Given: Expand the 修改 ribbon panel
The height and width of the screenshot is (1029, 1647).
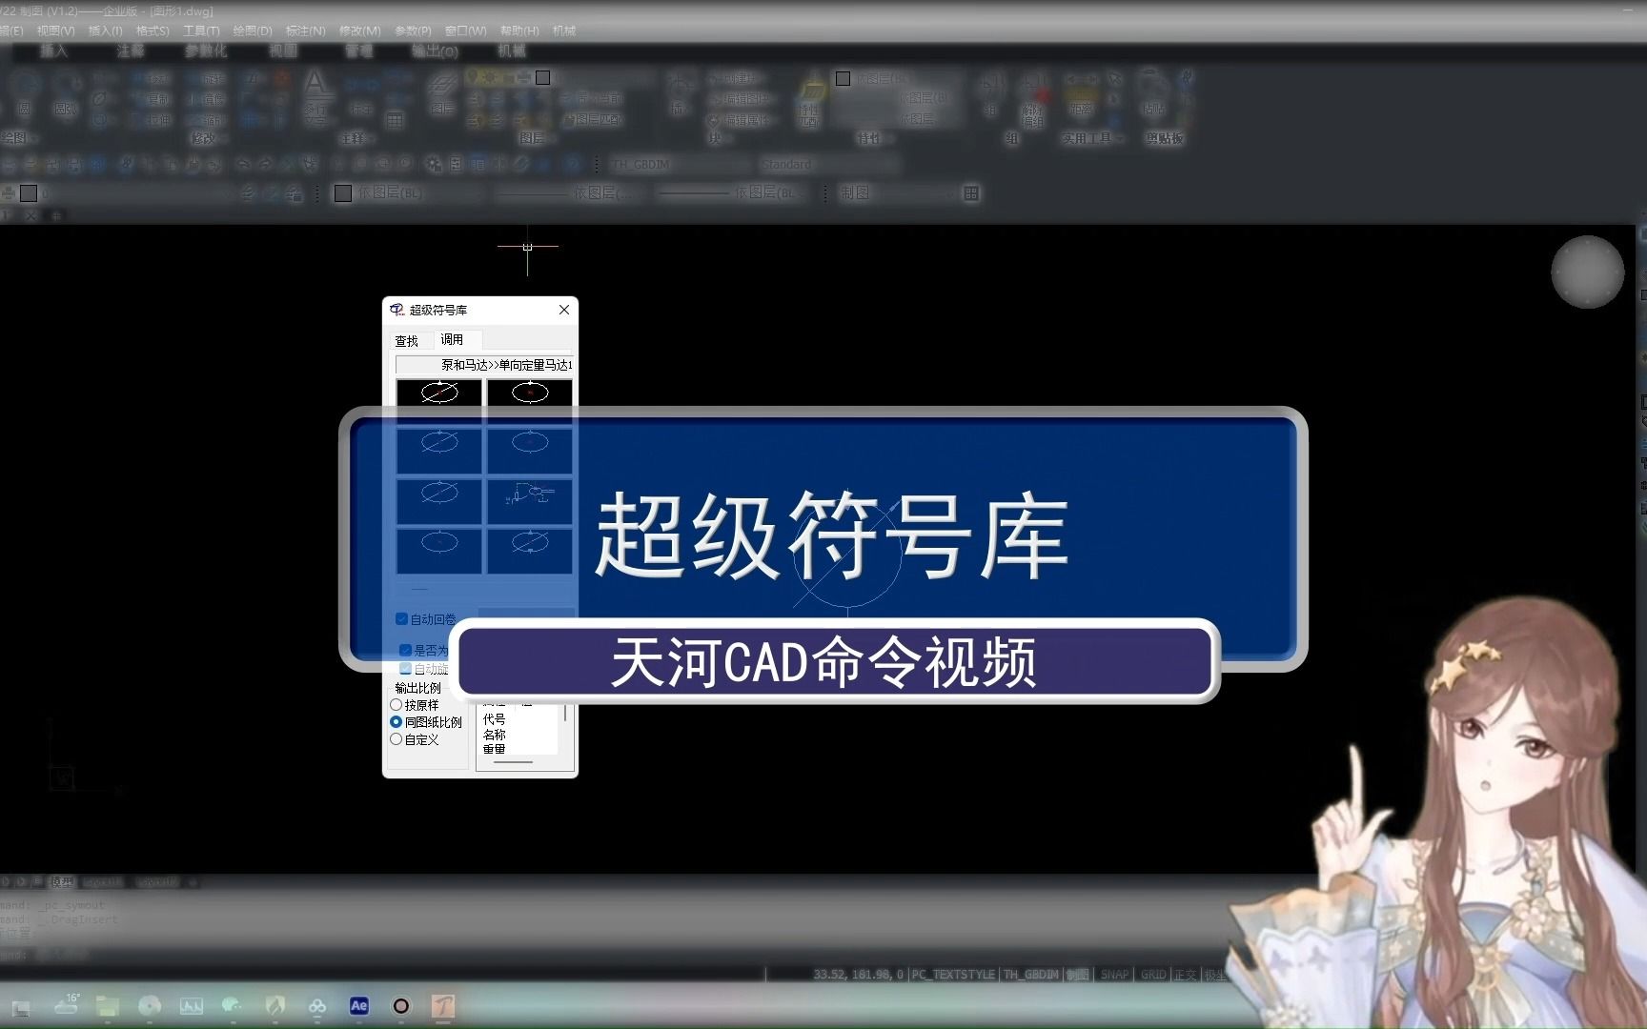Looking at the screenshot, I should point(207,138).
